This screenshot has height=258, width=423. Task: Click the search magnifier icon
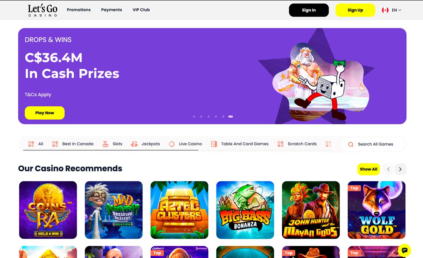(x=351, y=144)
